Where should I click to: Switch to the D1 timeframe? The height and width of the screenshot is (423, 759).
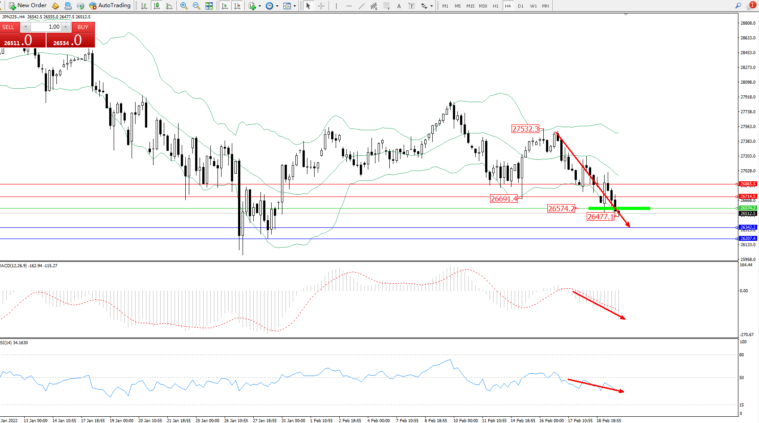tap(520, 6)
